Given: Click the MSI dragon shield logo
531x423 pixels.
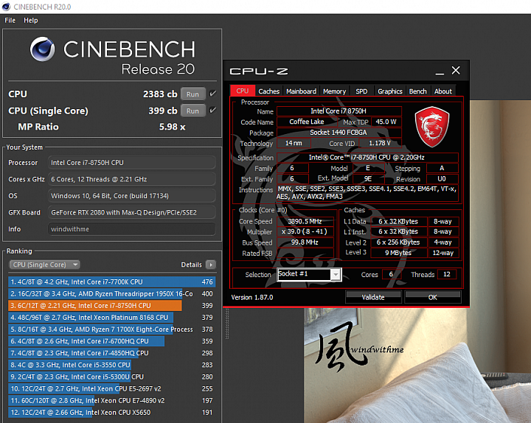Looking at the screenshot, I should [432, 127].
